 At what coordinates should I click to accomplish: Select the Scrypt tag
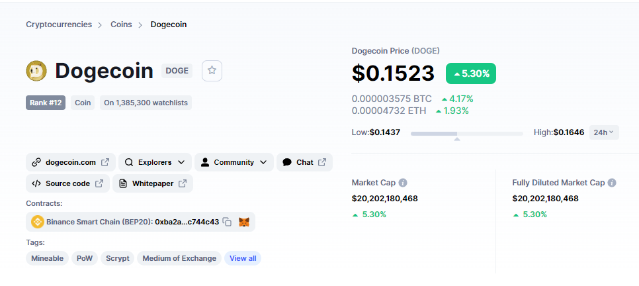pyautogui.click(x=117, y=258)
